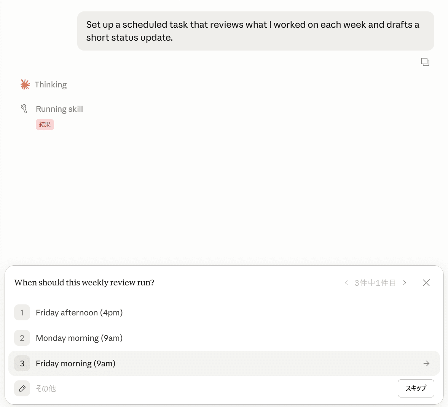448x407 pixels.
Task: Click the number 2 option badge
Action: pyautogui.click(x=22, y=338)
